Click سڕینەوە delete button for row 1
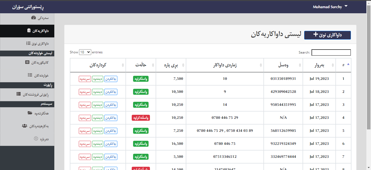The width and height of the screenshot is (371, 170). 85,79
